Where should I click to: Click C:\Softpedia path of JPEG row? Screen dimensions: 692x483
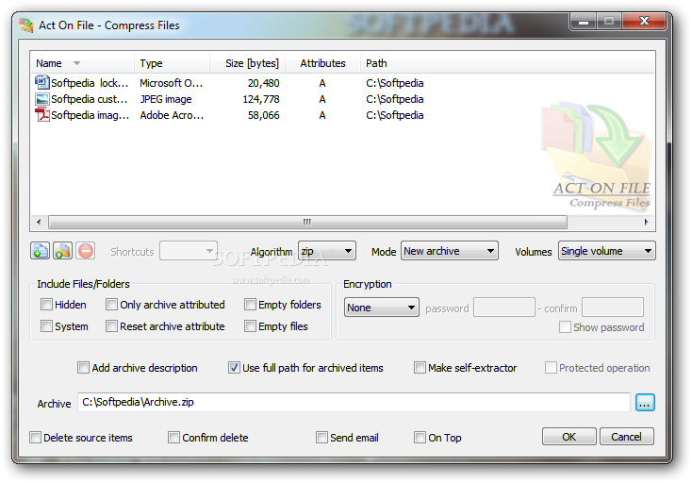[x=394, y=99]
